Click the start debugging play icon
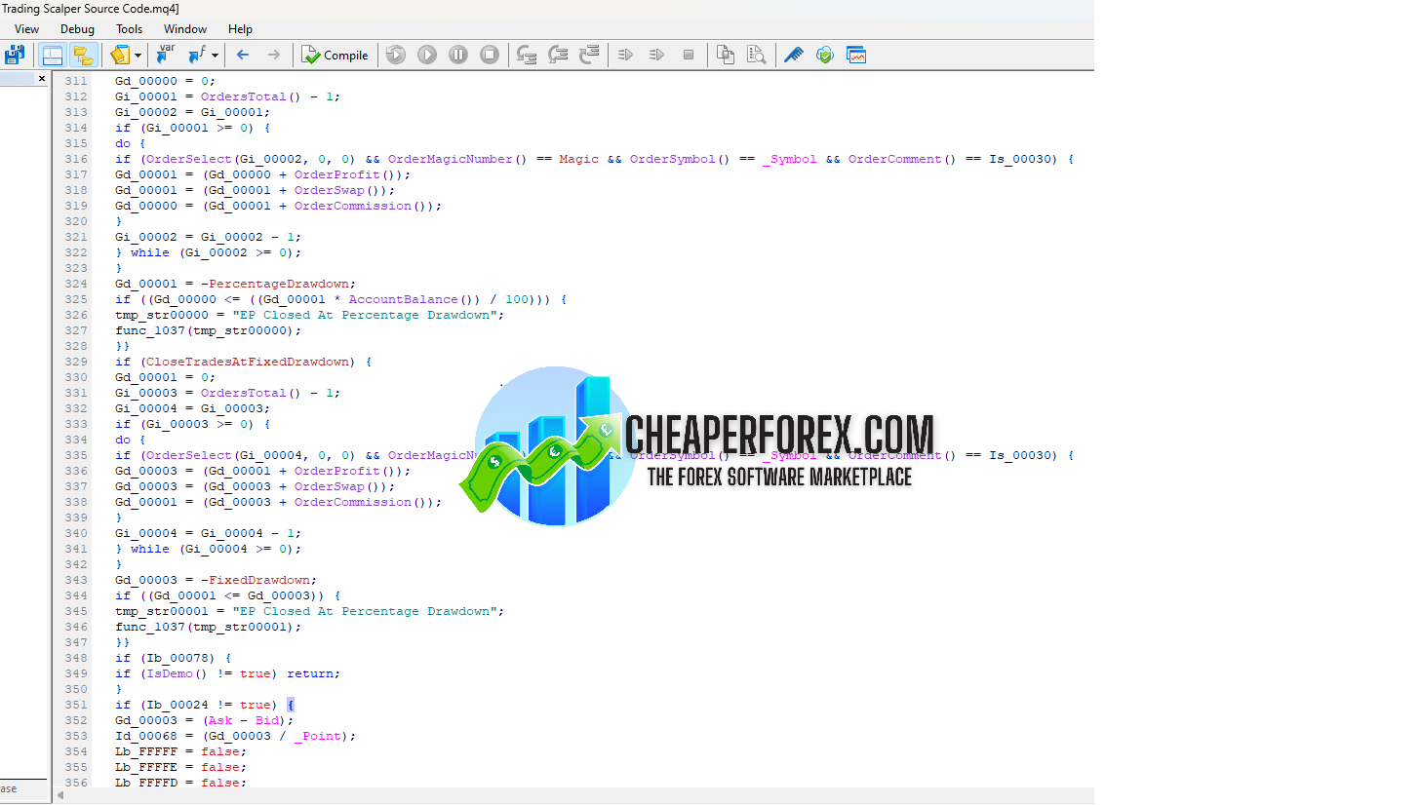 [x=427, y=55]
